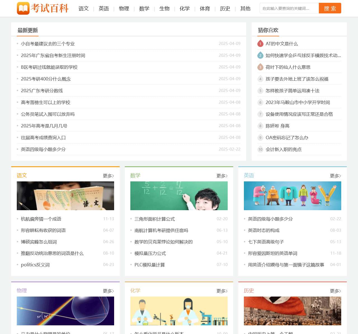Screen dimensions: 358x334
Task: Open article 小自考最建议去的三个专业
Action: point(48,44)
